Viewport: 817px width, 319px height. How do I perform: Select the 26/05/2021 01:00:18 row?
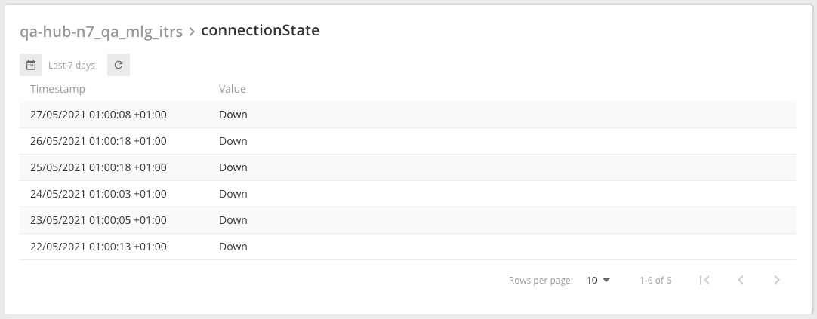pyautogui.click(x=408, y=141)
